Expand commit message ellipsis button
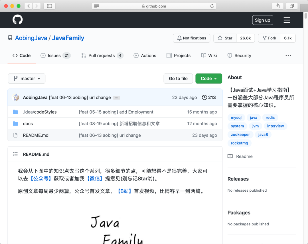Image resolution: width=308 pixels, height=244 pixels. click(x=116, y=98)
